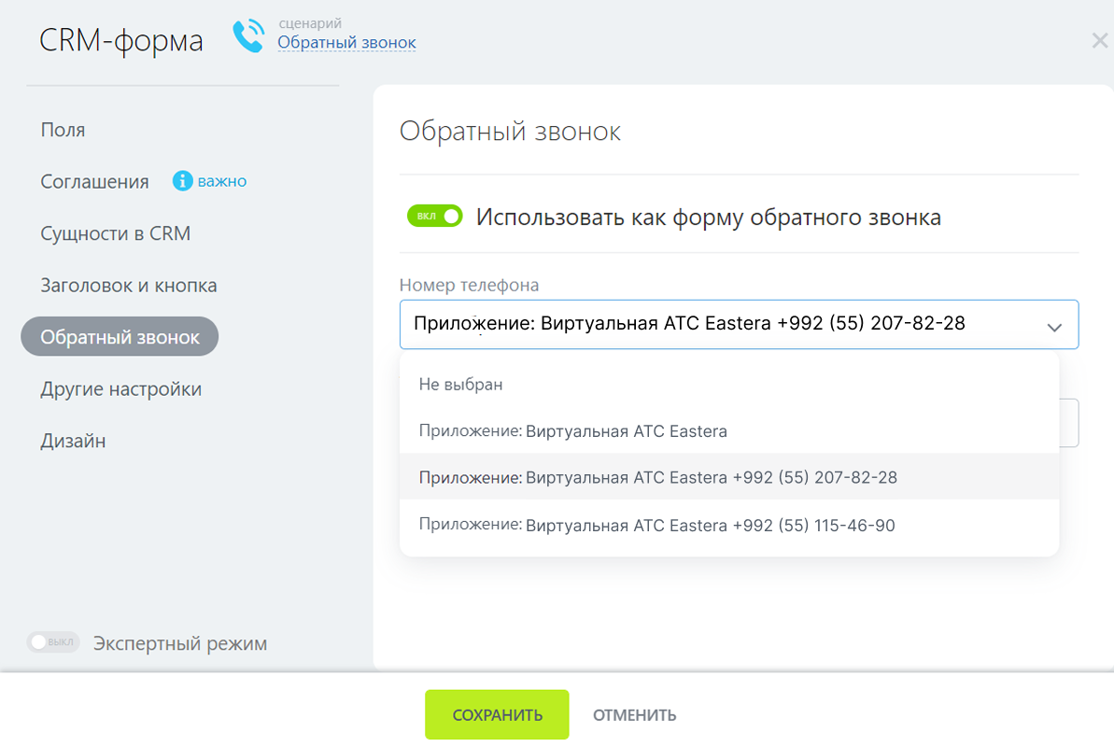Choose Виртуальная АТС Eastera without a number

pyautogui.click(x=572, y=431)
